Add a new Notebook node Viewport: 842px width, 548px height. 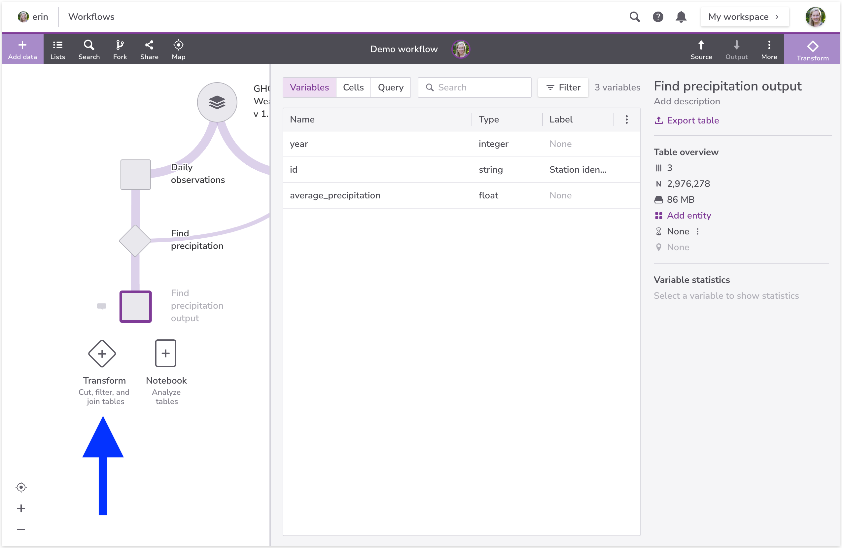[x=165, y=354]
